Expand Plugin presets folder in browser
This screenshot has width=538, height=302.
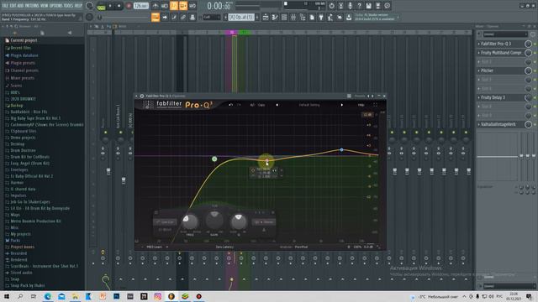coord(23,63)
